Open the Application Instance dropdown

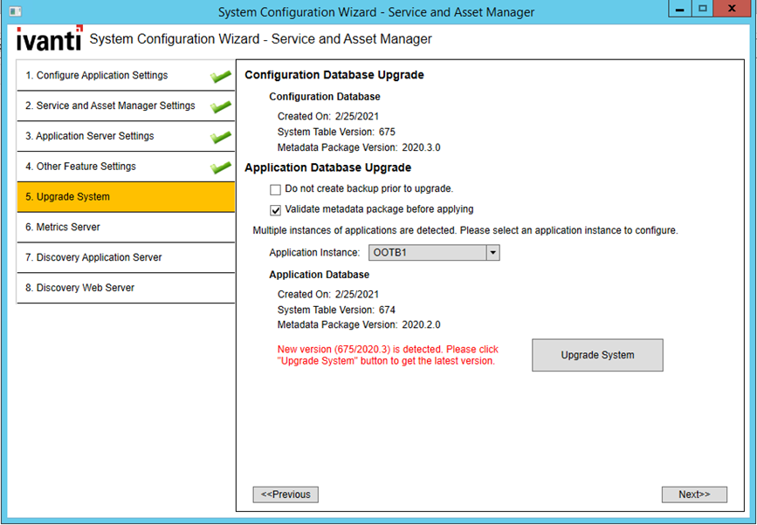tap(493, 252)
